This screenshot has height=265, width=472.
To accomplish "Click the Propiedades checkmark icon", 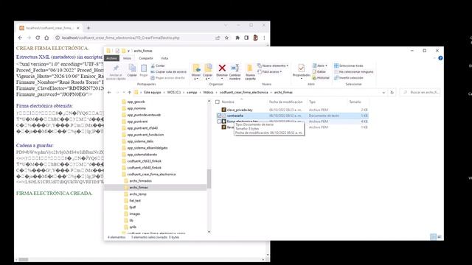I will coord(301,68).
